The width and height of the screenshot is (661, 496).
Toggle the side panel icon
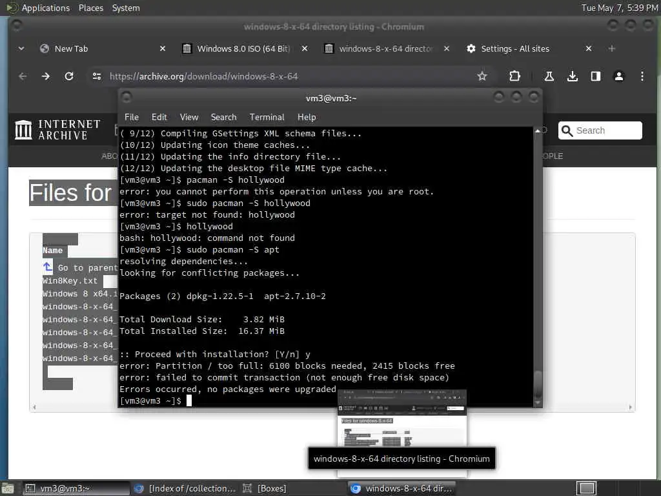(595, 76)
